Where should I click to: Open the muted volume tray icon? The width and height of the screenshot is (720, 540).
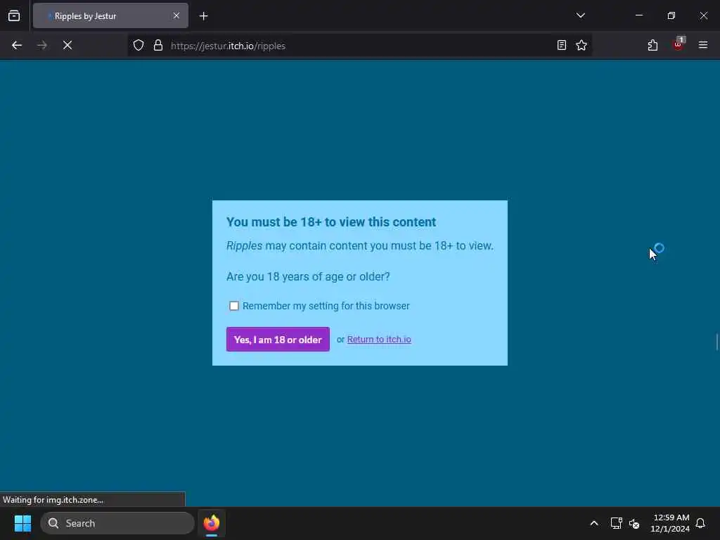(634, 523)
